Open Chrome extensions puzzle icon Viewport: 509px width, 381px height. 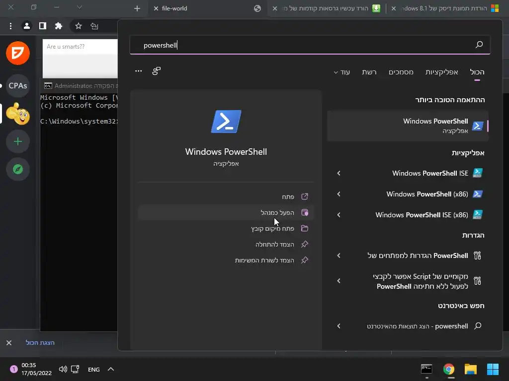coord(59,26)
